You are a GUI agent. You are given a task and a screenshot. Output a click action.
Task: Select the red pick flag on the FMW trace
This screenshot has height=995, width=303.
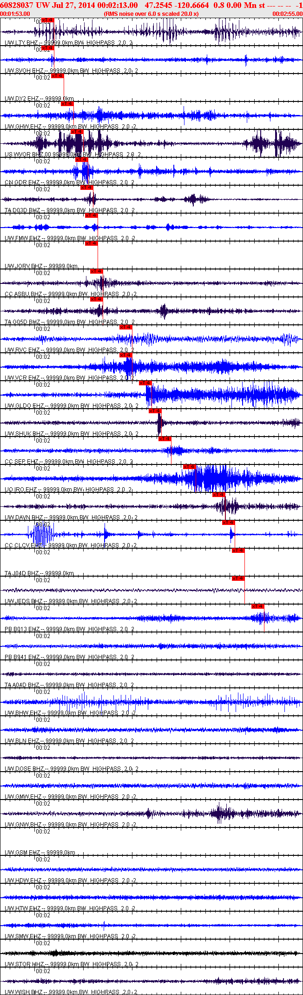point(92,215)
